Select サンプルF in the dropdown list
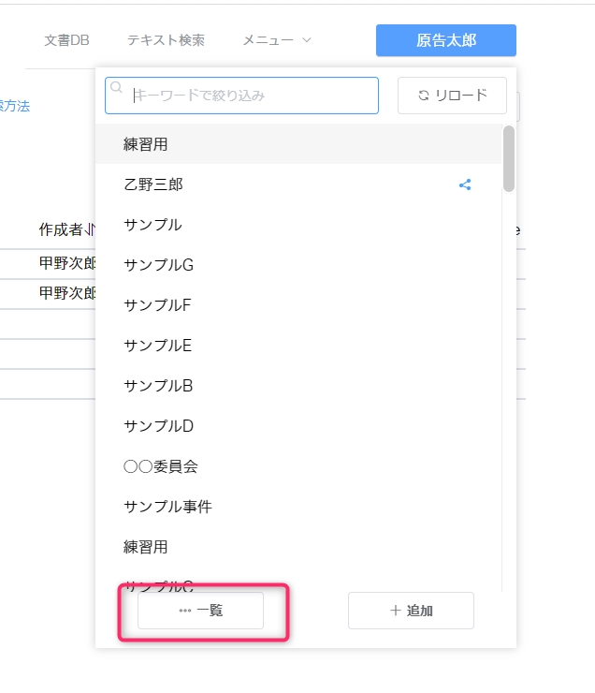 click(157, 305)
